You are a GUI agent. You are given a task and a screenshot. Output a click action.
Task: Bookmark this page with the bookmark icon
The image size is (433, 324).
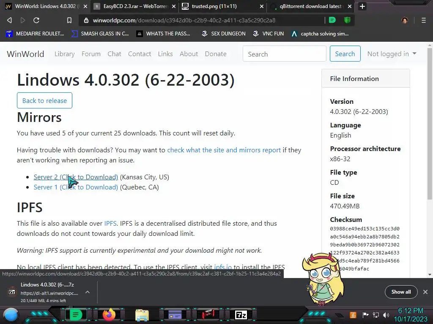[69, 20]
